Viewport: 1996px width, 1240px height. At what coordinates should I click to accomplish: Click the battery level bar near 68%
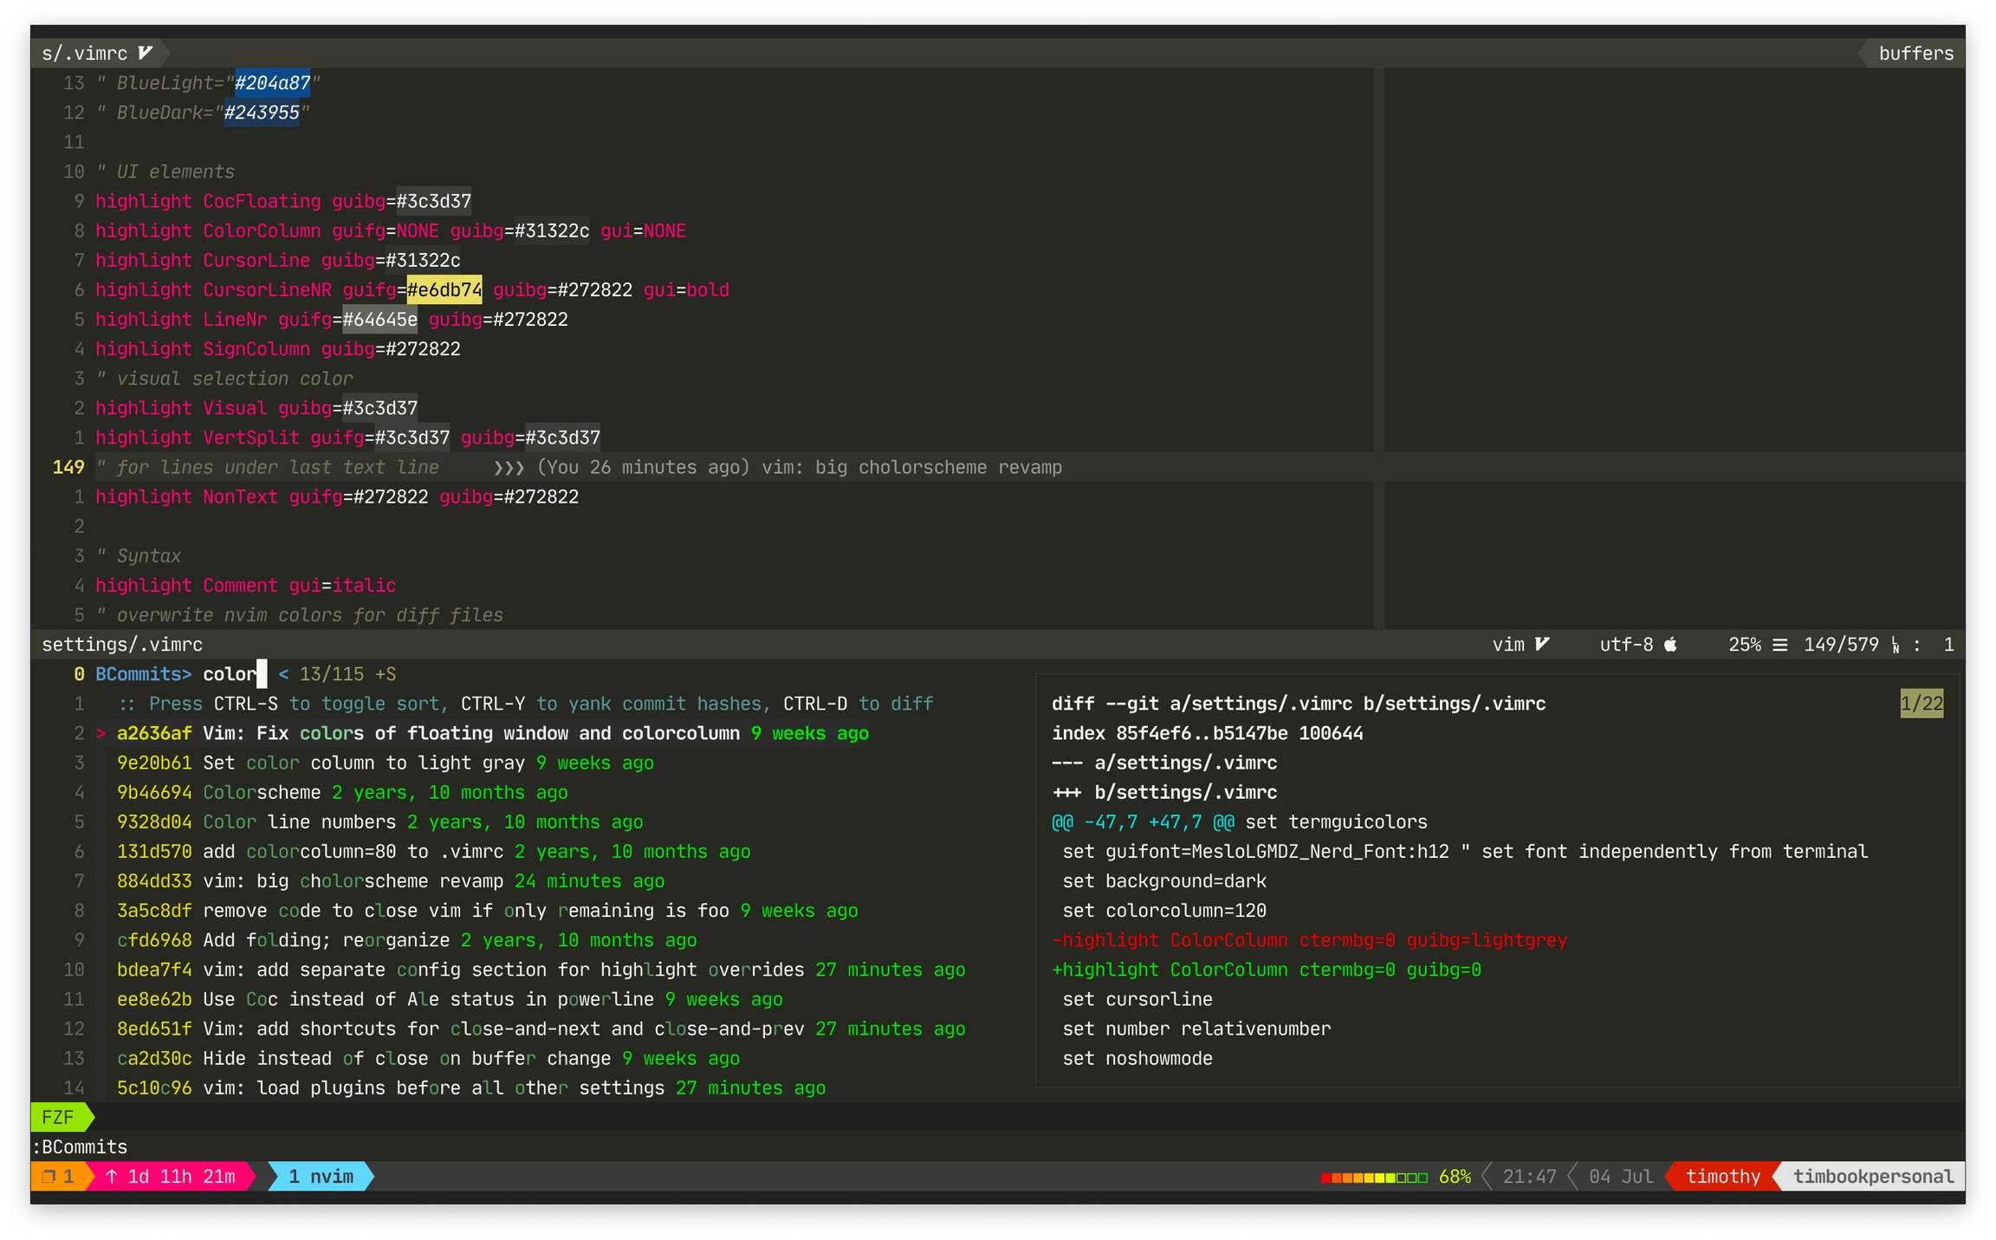(x=1373, y=1177)
